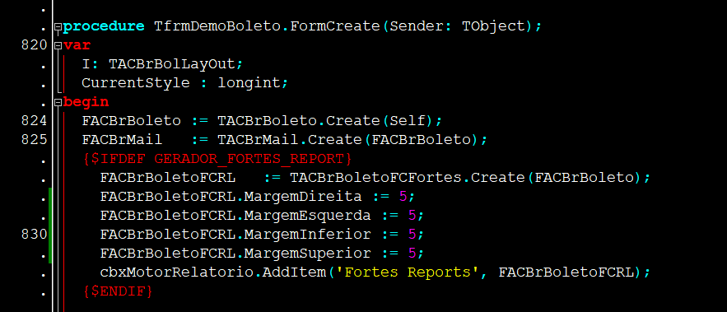Click gutter line number 825
The width and height of the screenshot is (727, 312).
point(35,140)
